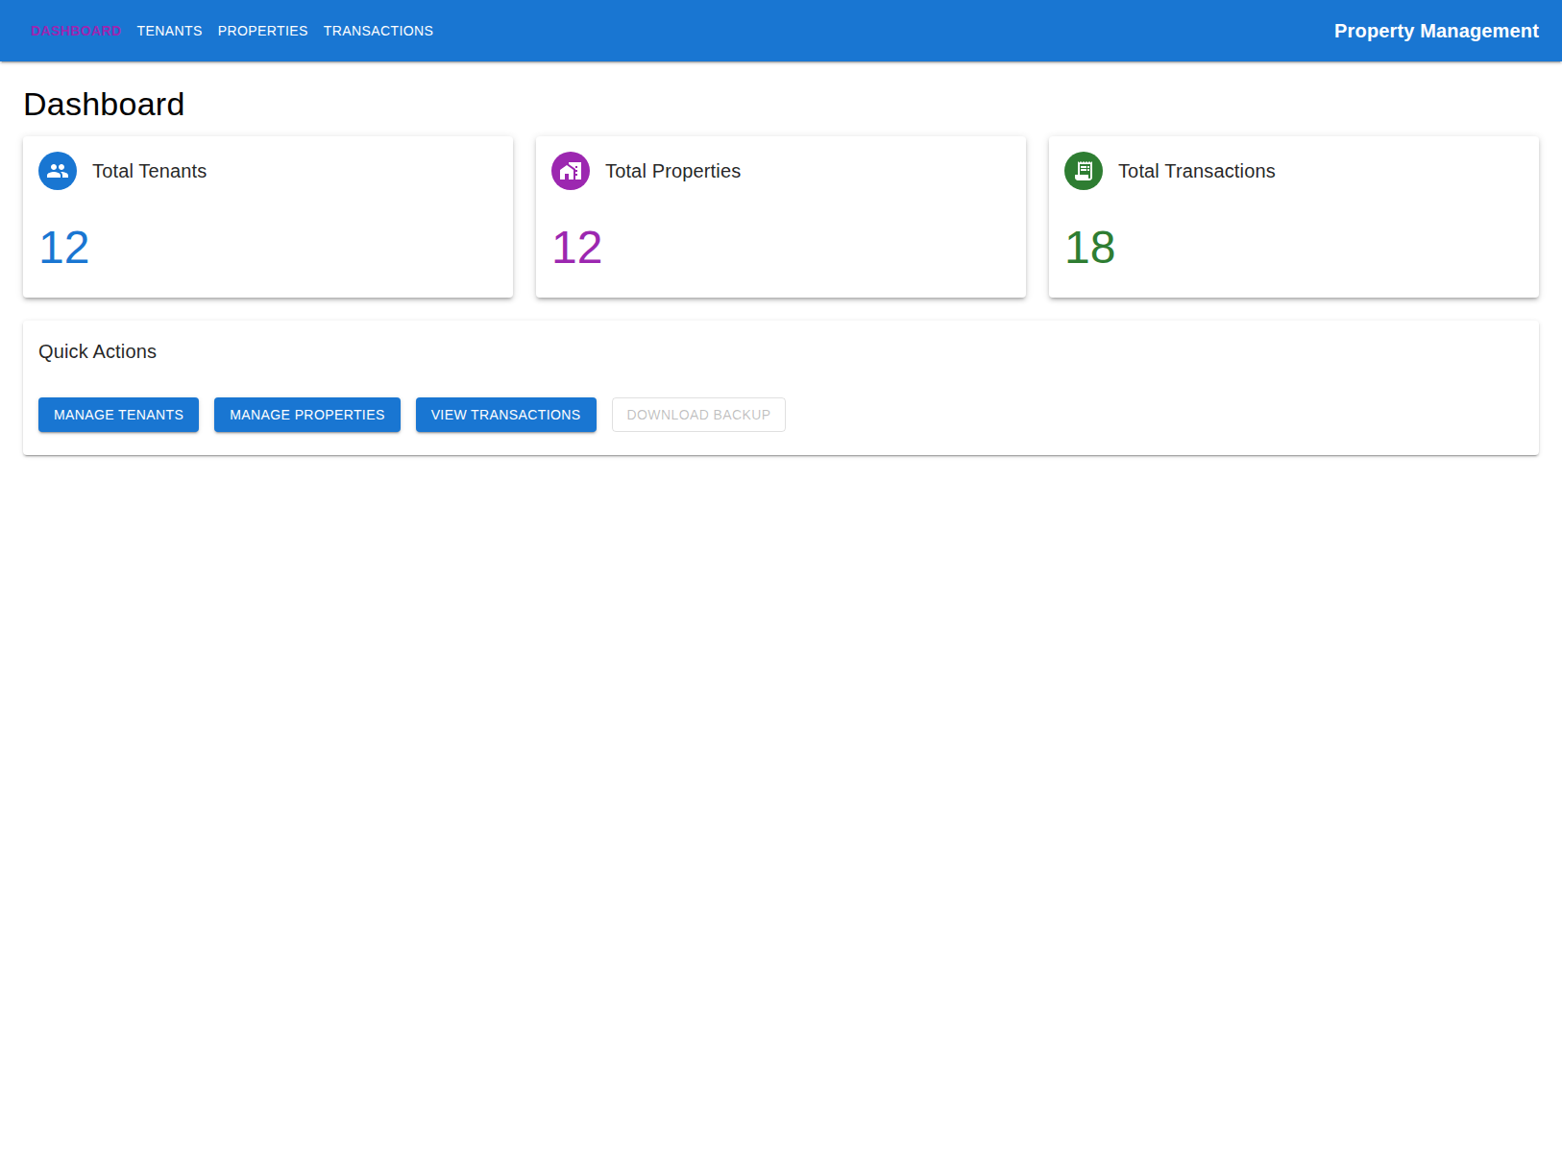Click the View Transactions quick action
1562x1174 pixels.
(505, 415)
